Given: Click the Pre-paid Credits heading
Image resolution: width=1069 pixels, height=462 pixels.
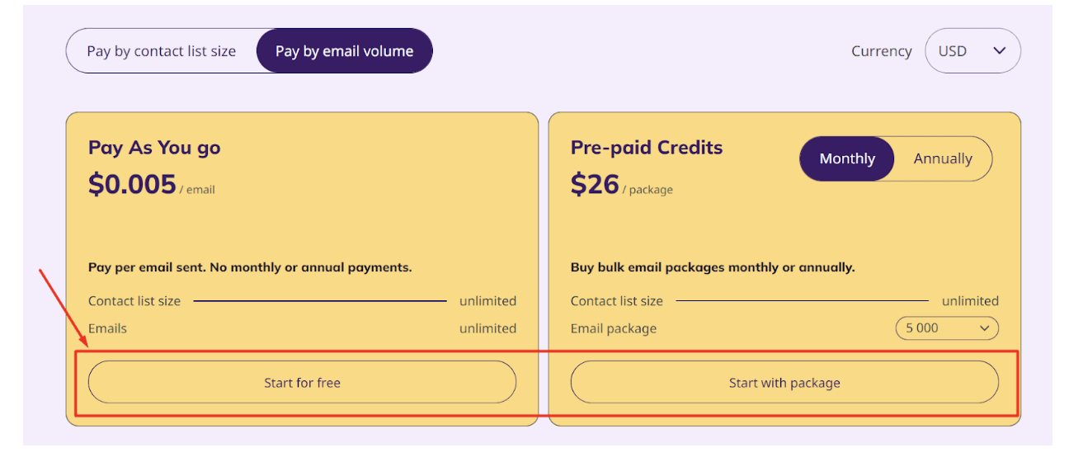Looking at the screenshot, I should coord(647,148).
